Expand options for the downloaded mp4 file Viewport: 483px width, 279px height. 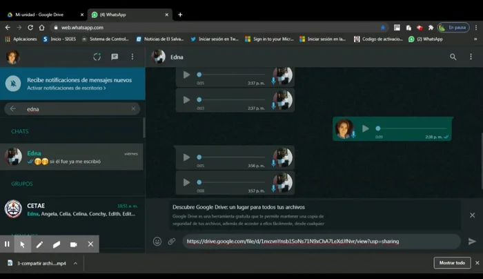[75, 263]
